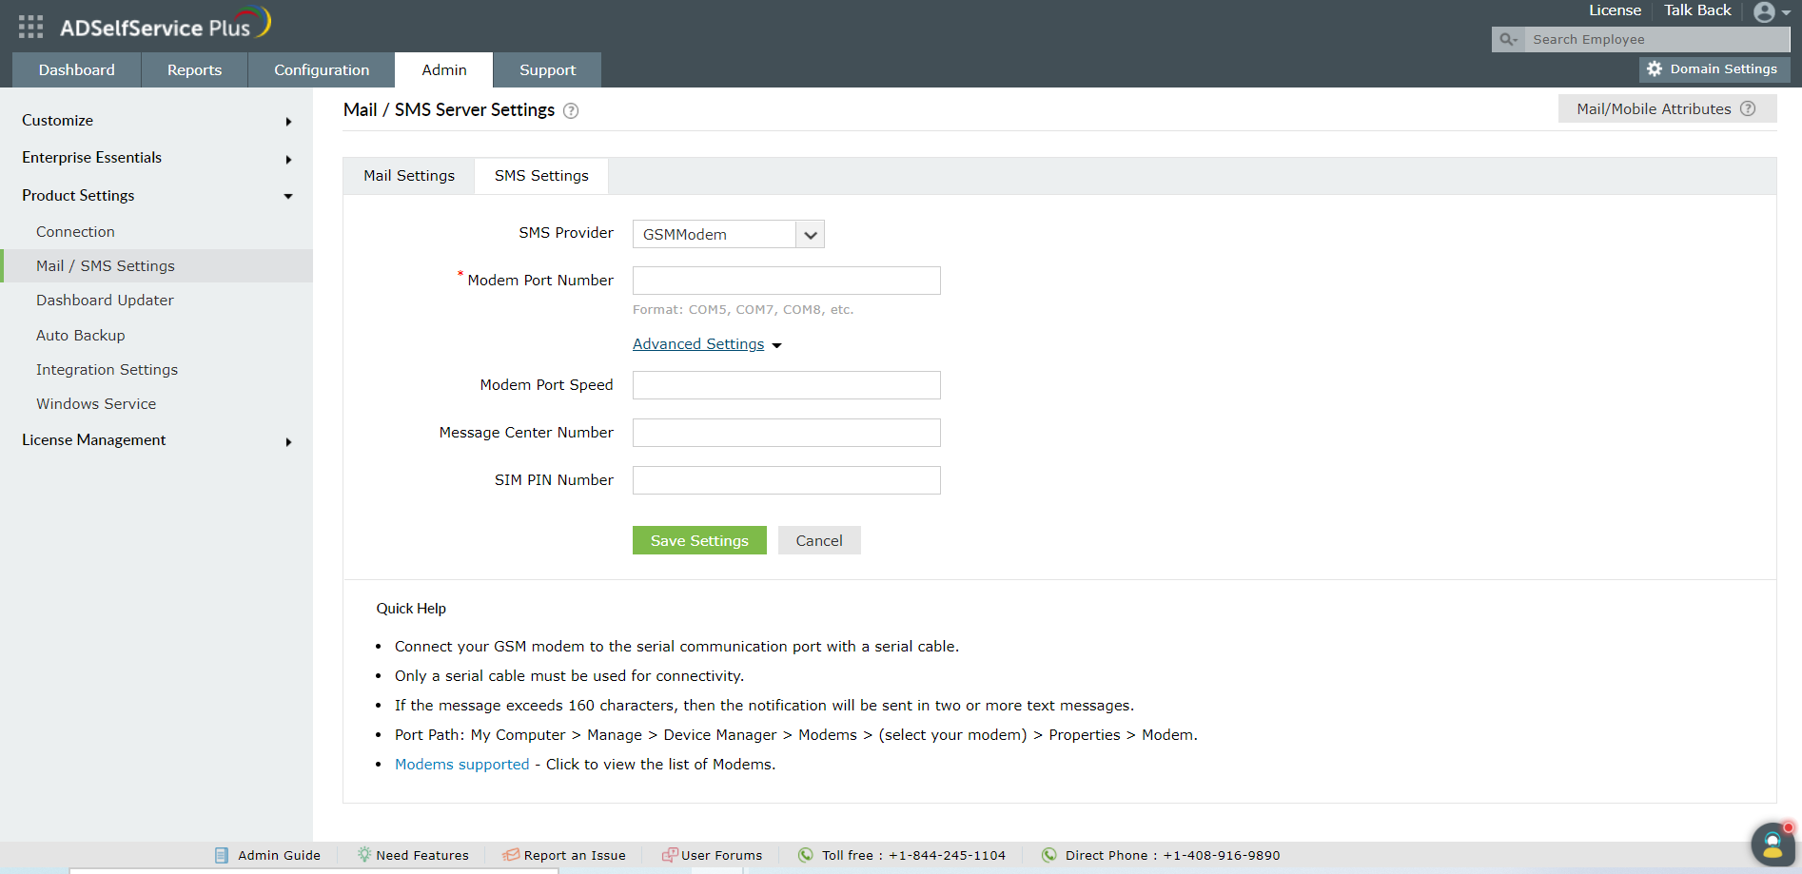The image size is (1802, 874).
Task: Switch to the Dashboard tab
Action: [x=77, y=70]
